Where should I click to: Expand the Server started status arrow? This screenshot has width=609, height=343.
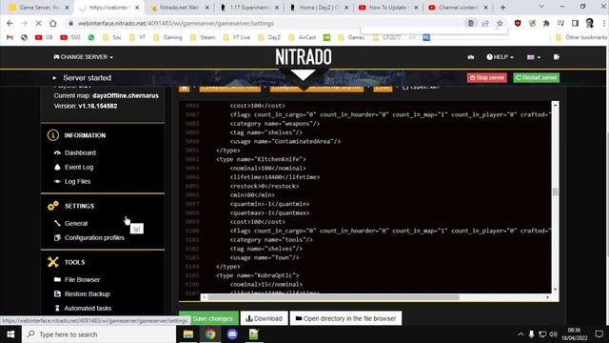click(55, 78)
